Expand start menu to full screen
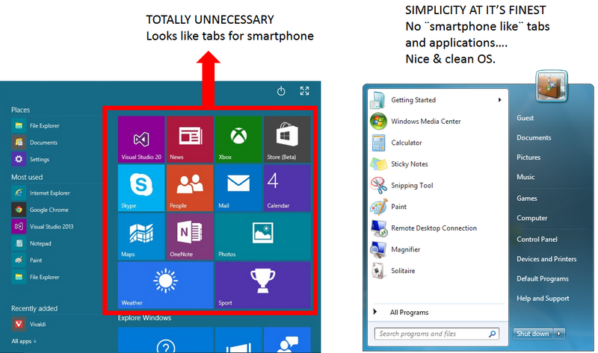Viewport: 598px width, 353px height. coord(304,91)
